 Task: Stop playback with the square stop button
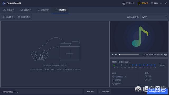(116, 55)
